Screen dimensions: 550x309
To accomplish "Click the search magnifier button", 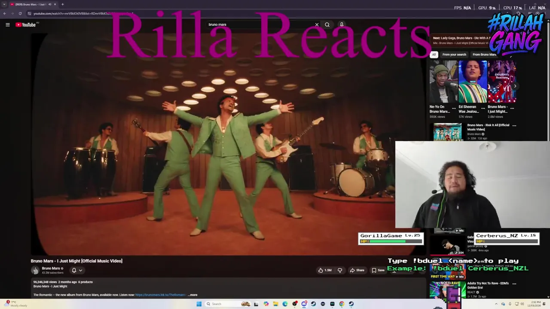I will point(327,25).
